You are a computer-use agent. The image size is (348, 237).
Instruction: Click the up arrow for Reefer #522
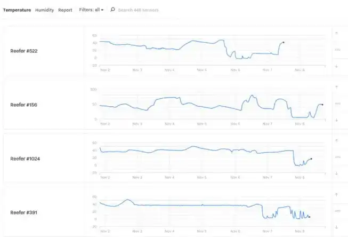click(336, 33)
